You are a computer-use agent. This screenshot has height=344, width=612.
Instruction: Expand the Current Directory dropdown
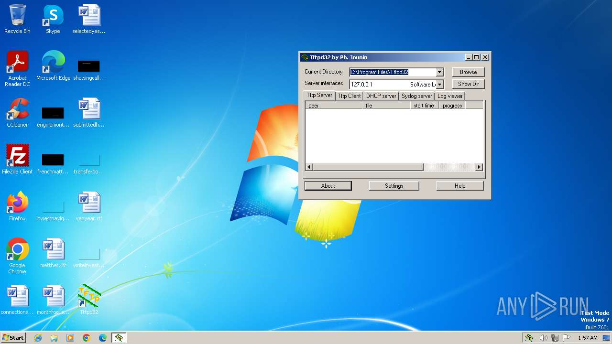click(x=439, y=72)
